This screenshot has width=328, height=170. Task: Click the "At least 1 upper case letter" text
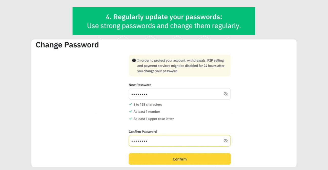(154, 119)
